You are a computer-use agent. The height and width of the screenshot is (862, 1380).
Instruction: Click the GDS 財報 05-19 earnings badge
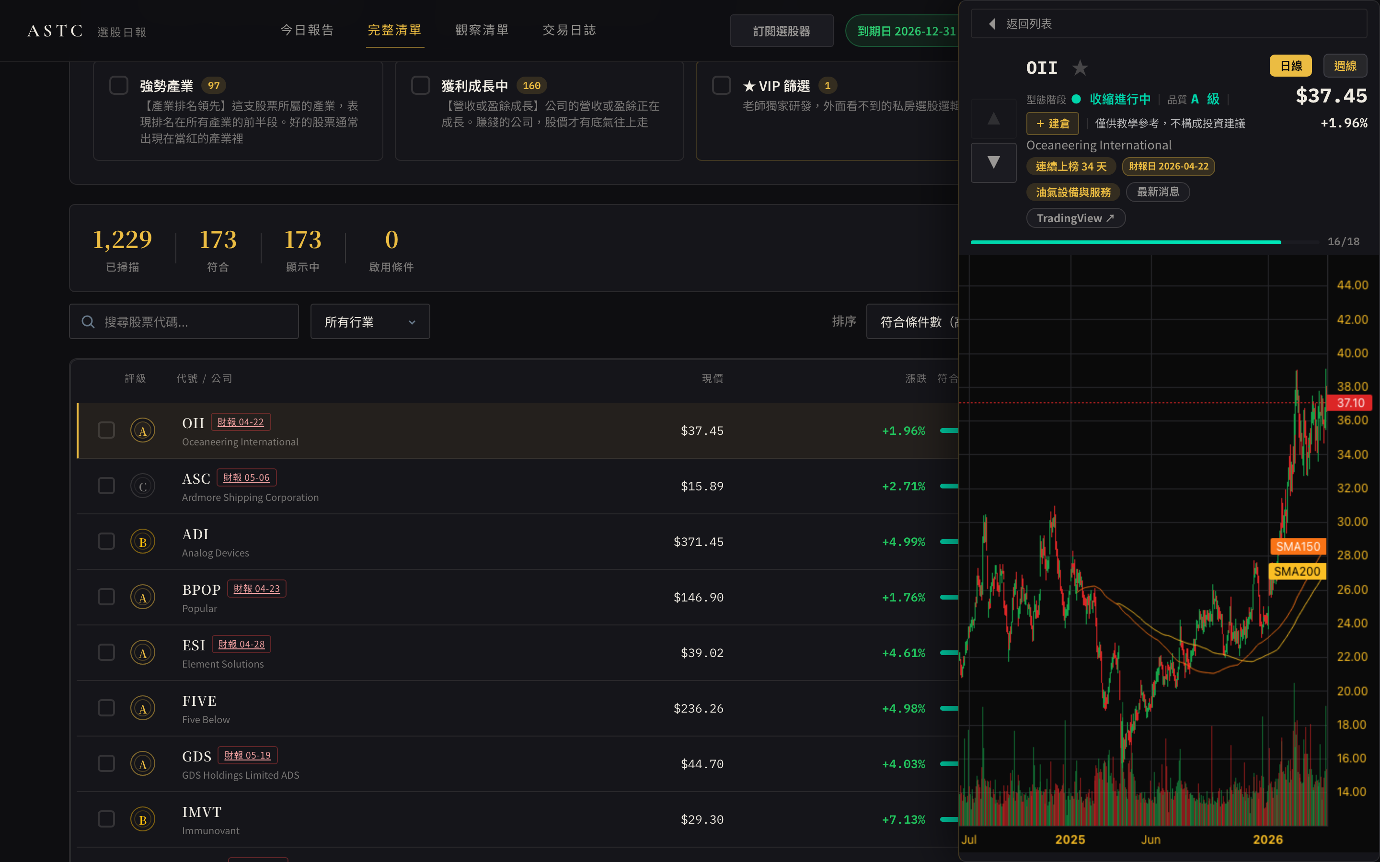click(x=247, y=755)
